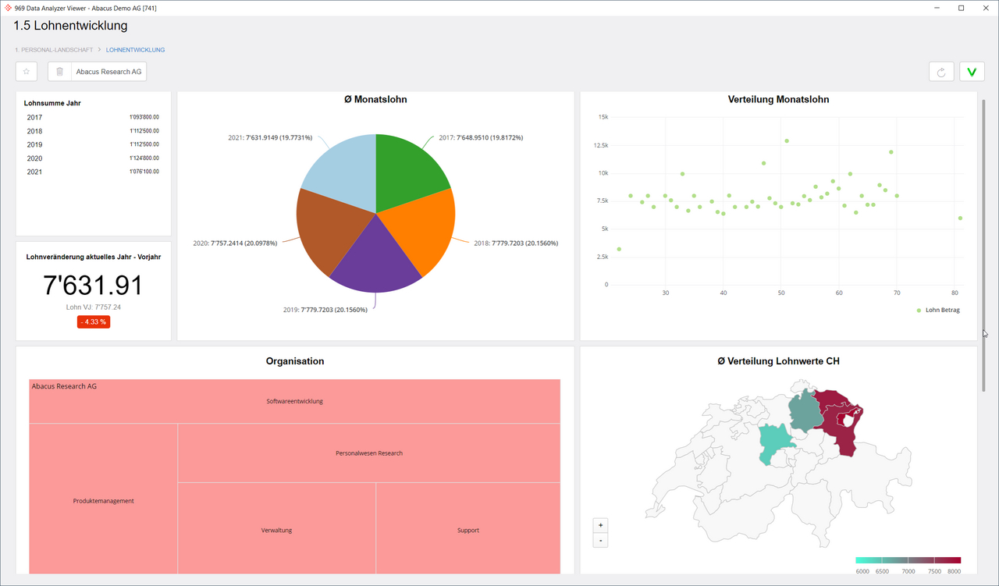The height and width of the screenshot is (586, 999).
Task: Click the trash icon beside Abacus Research AG
Action: [x=60, y=72]
